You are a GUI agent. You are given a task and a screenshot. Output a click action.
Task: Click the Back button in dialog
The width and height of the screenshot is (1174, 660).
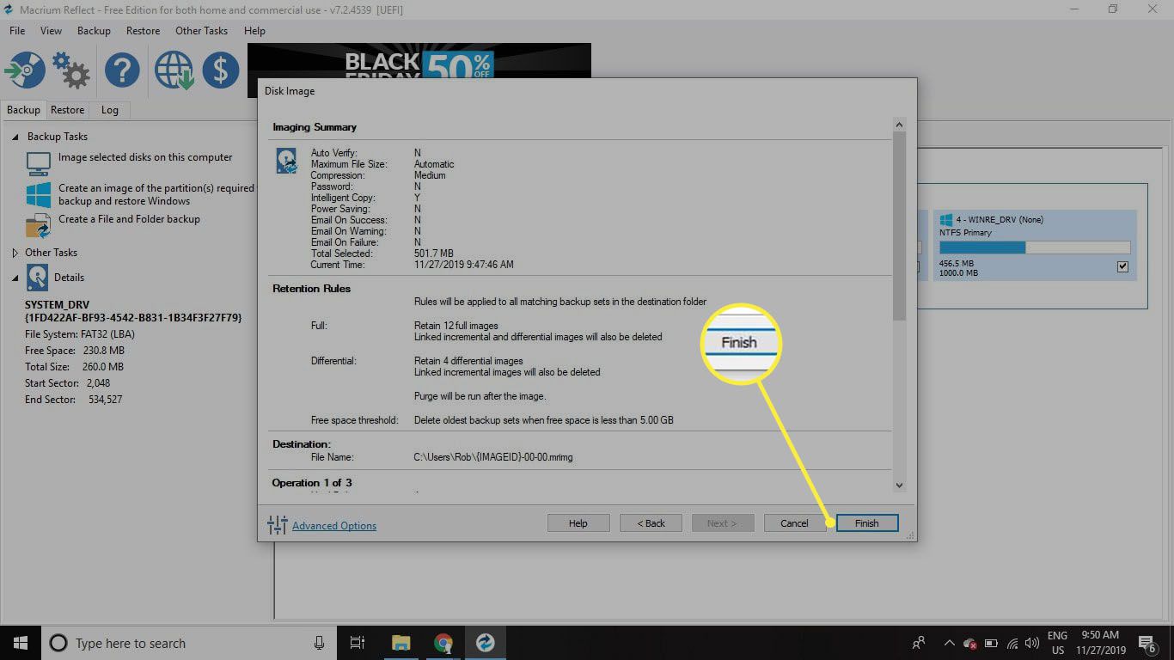point(651,523)
